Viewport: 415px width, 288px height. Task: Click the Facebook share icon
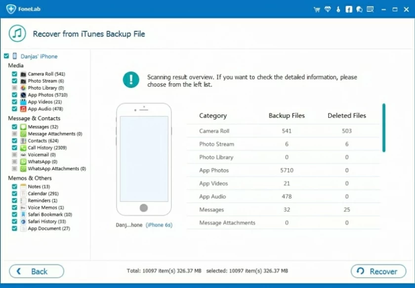tap(349, 9)
